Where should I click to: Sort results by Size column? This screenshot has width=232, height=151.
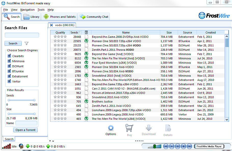(x=169, y=32)
